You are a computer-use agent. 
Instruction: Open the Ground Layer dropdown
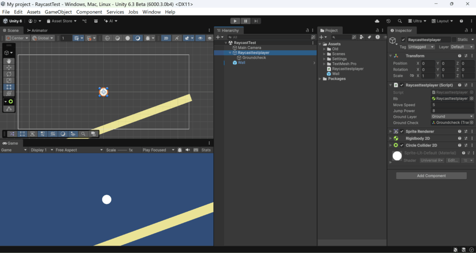point(452,117)
